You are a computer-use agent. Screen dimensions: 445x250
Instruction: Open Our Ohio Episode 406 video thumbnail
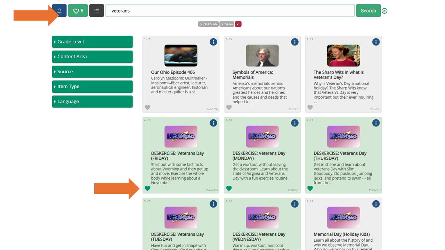(181, 56)
